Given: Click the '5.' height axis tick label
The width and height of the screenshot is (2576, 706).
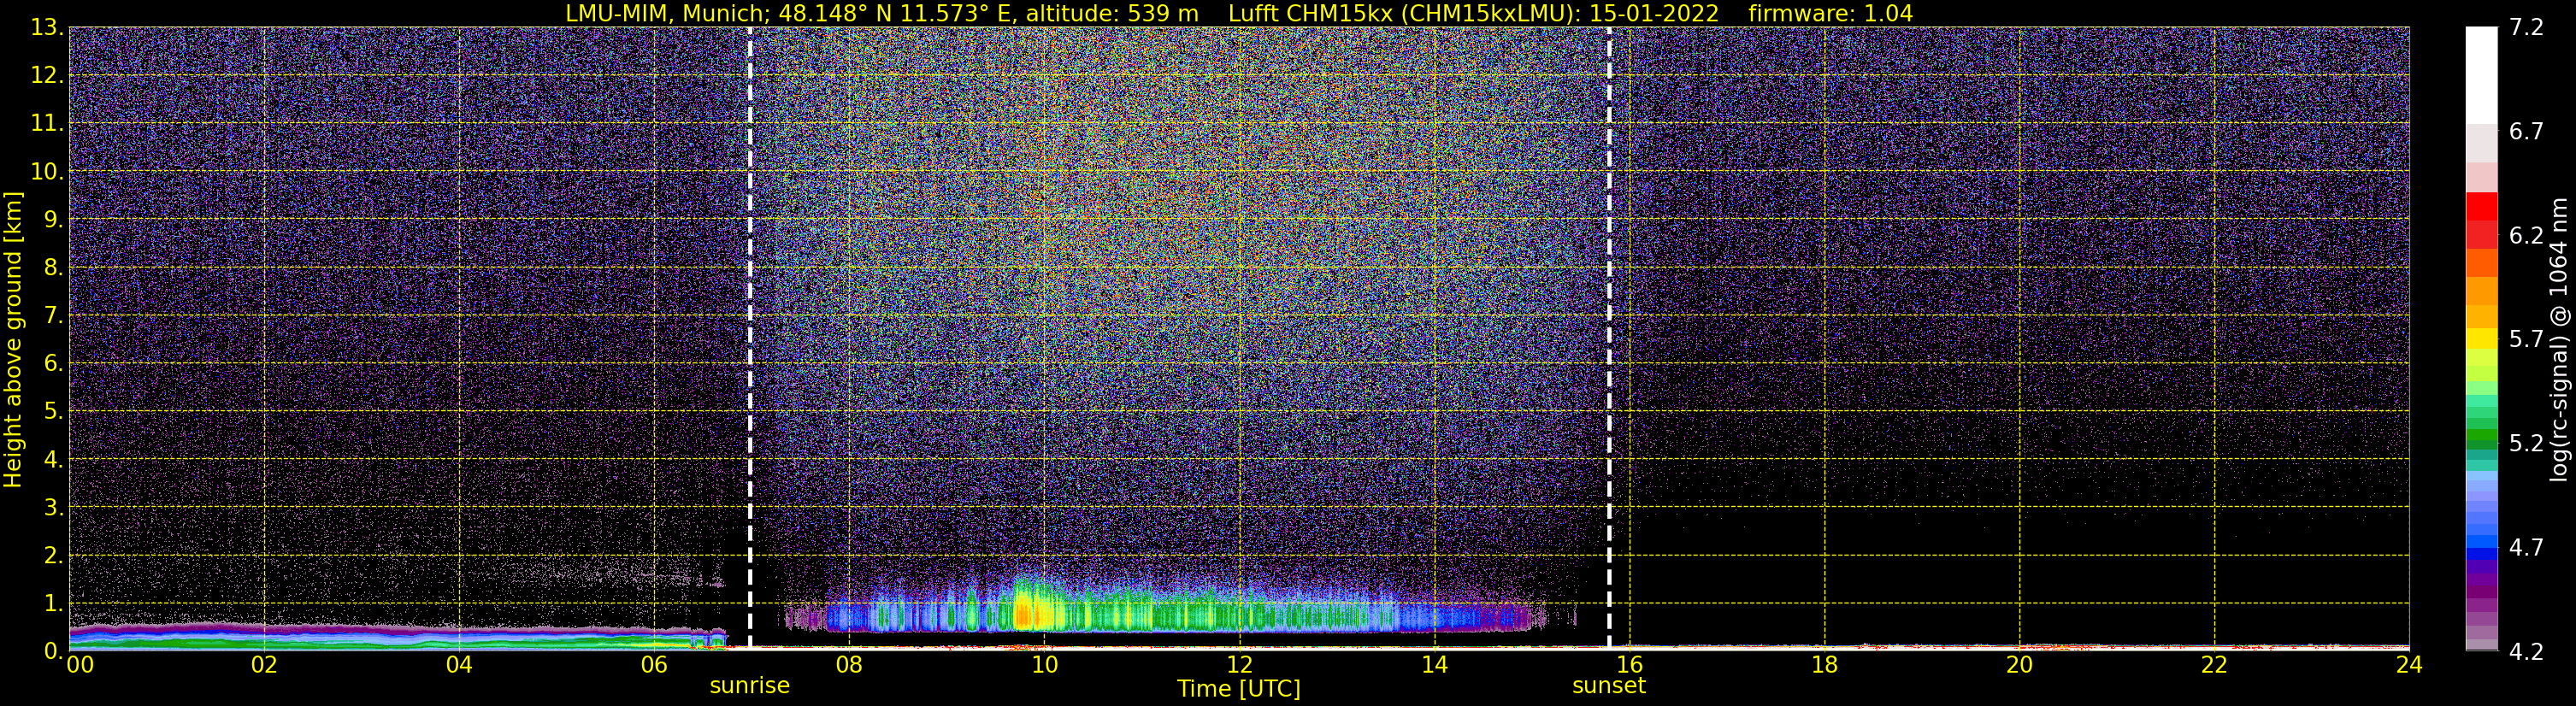Looking at the screenshot, I should [x=53, y=411].
